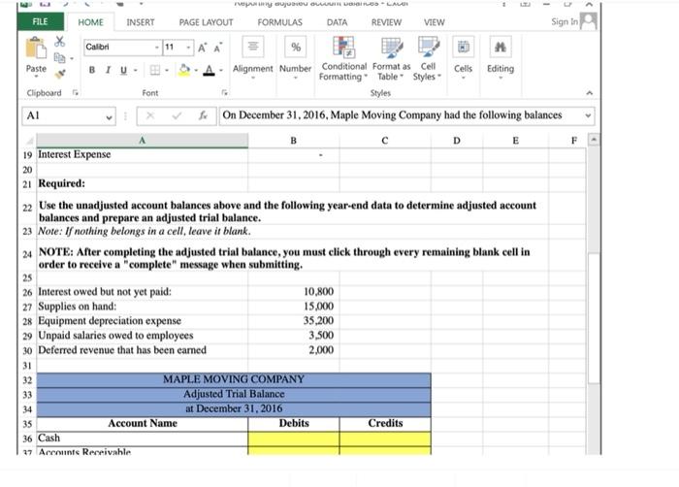Switch to the DATA tab
Viewport: 679px width, 487px height.
click(x=337, y=22)
